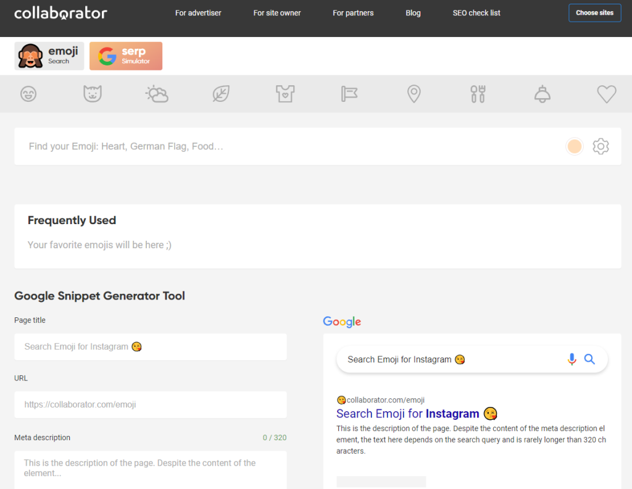Switch to the SERP Simulator tab
The height and width of the screenshot is (489, 632).
tap(126, 56)
